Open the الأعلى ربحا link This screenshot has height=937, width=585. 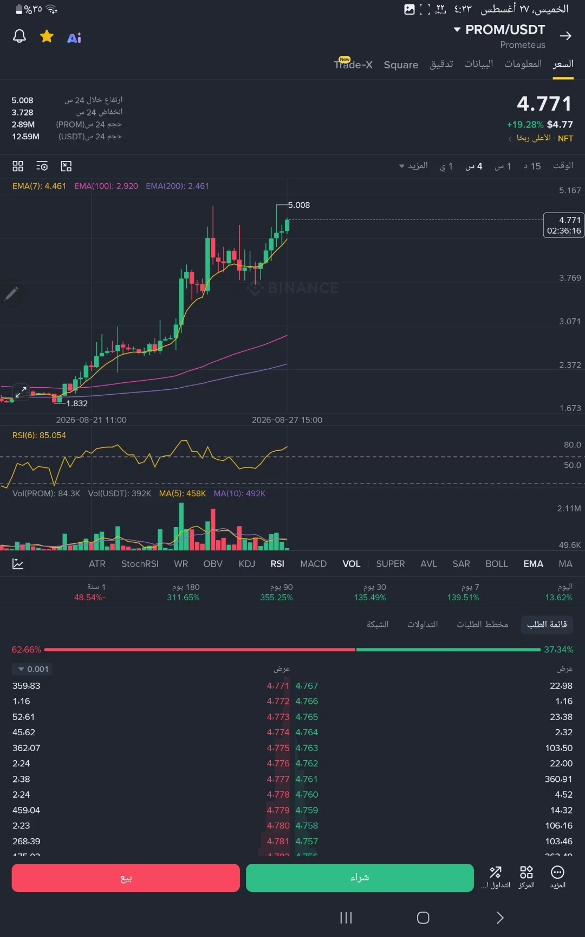tap(533, 138)
